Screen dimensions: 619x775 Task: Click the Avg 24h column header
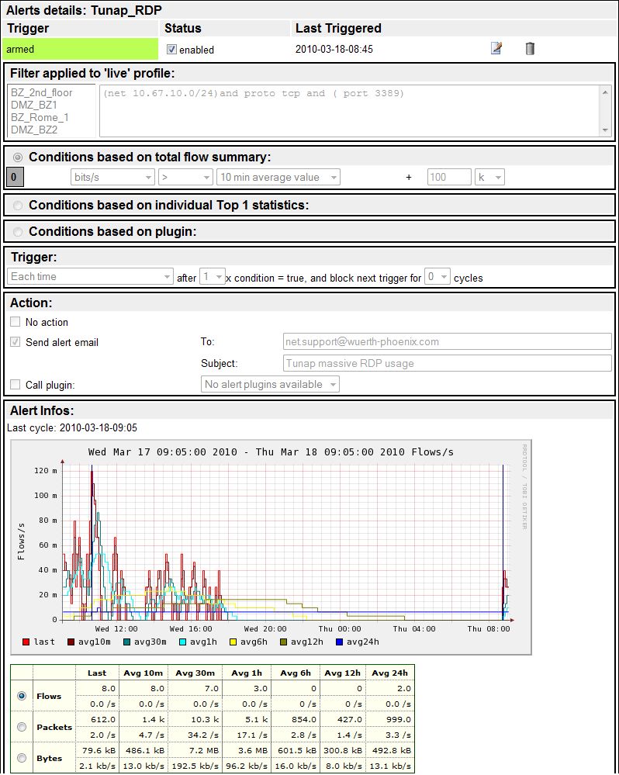click(x=389, y=673)
